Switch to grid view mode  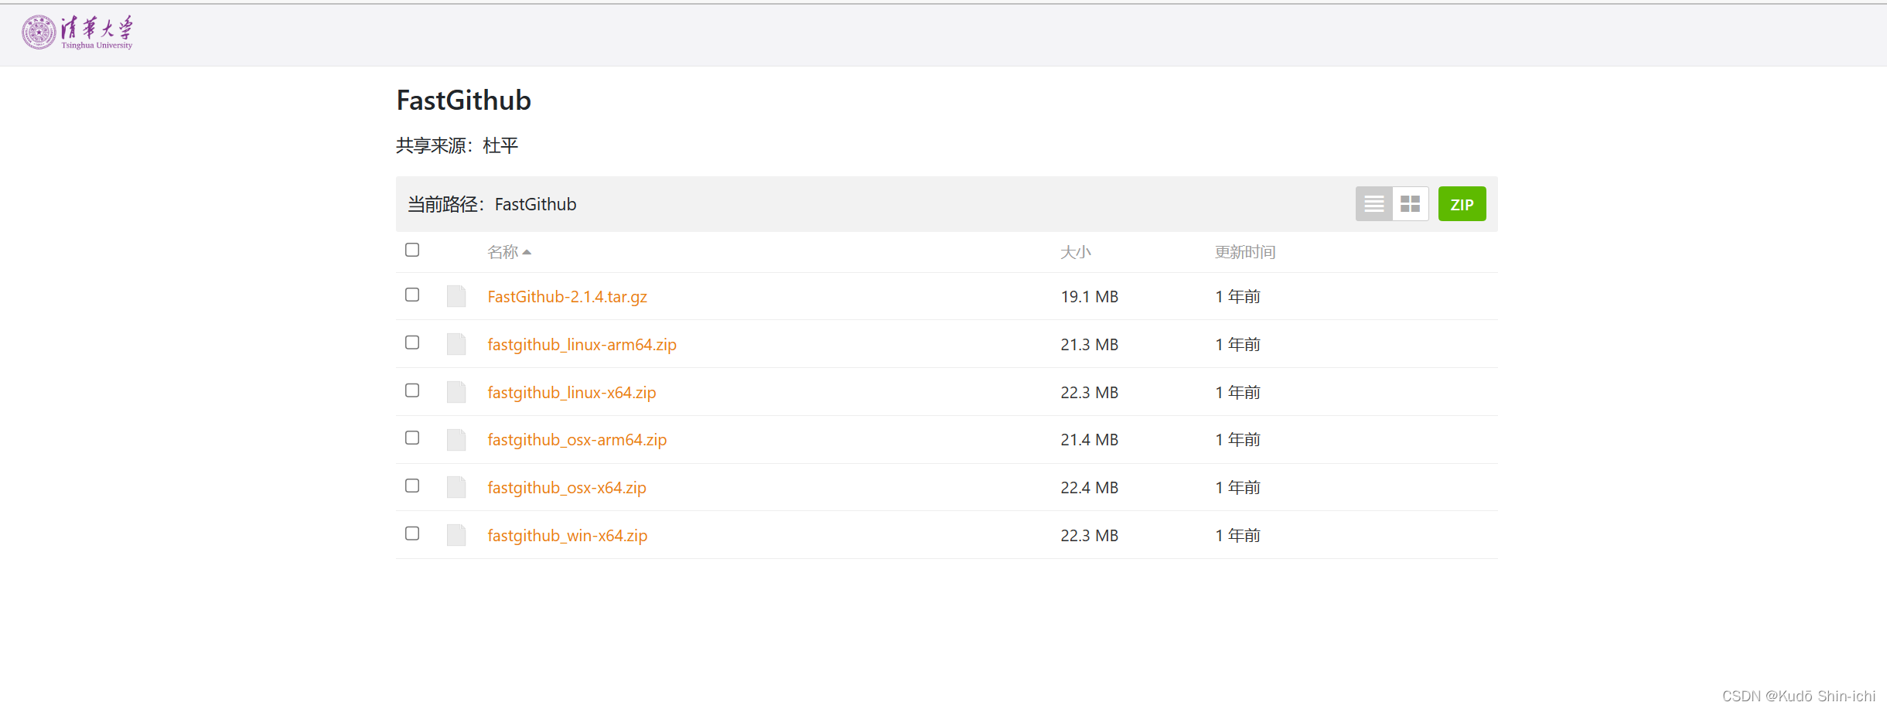1410,204
